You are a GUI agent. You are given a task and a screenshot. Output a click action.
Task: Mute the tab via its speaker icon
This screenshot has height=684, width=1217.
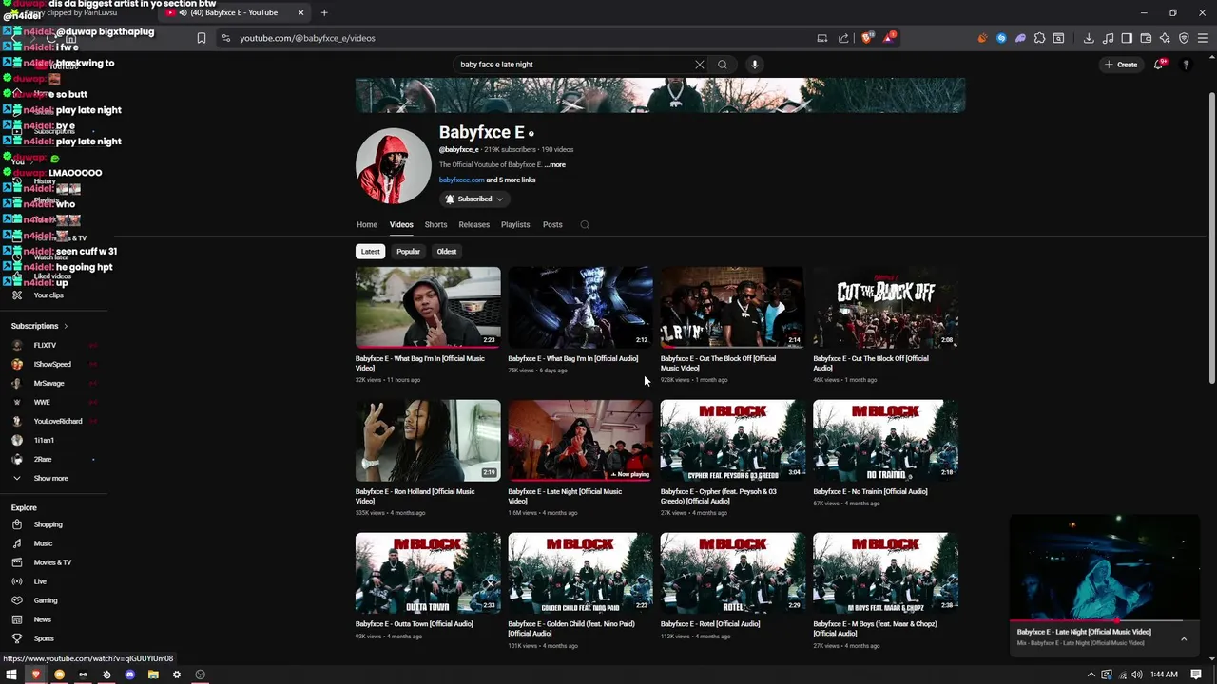coord(182,12)
